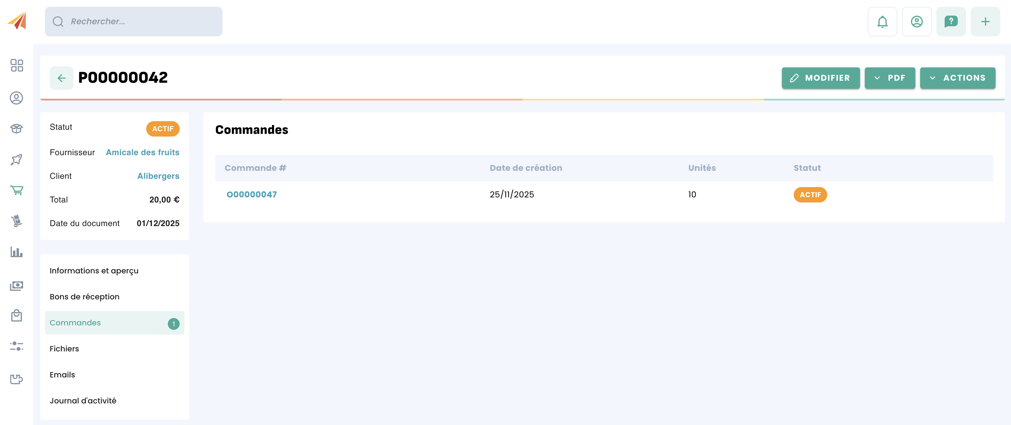Open the dashboard grid icon in sidebar

point(17,66)
